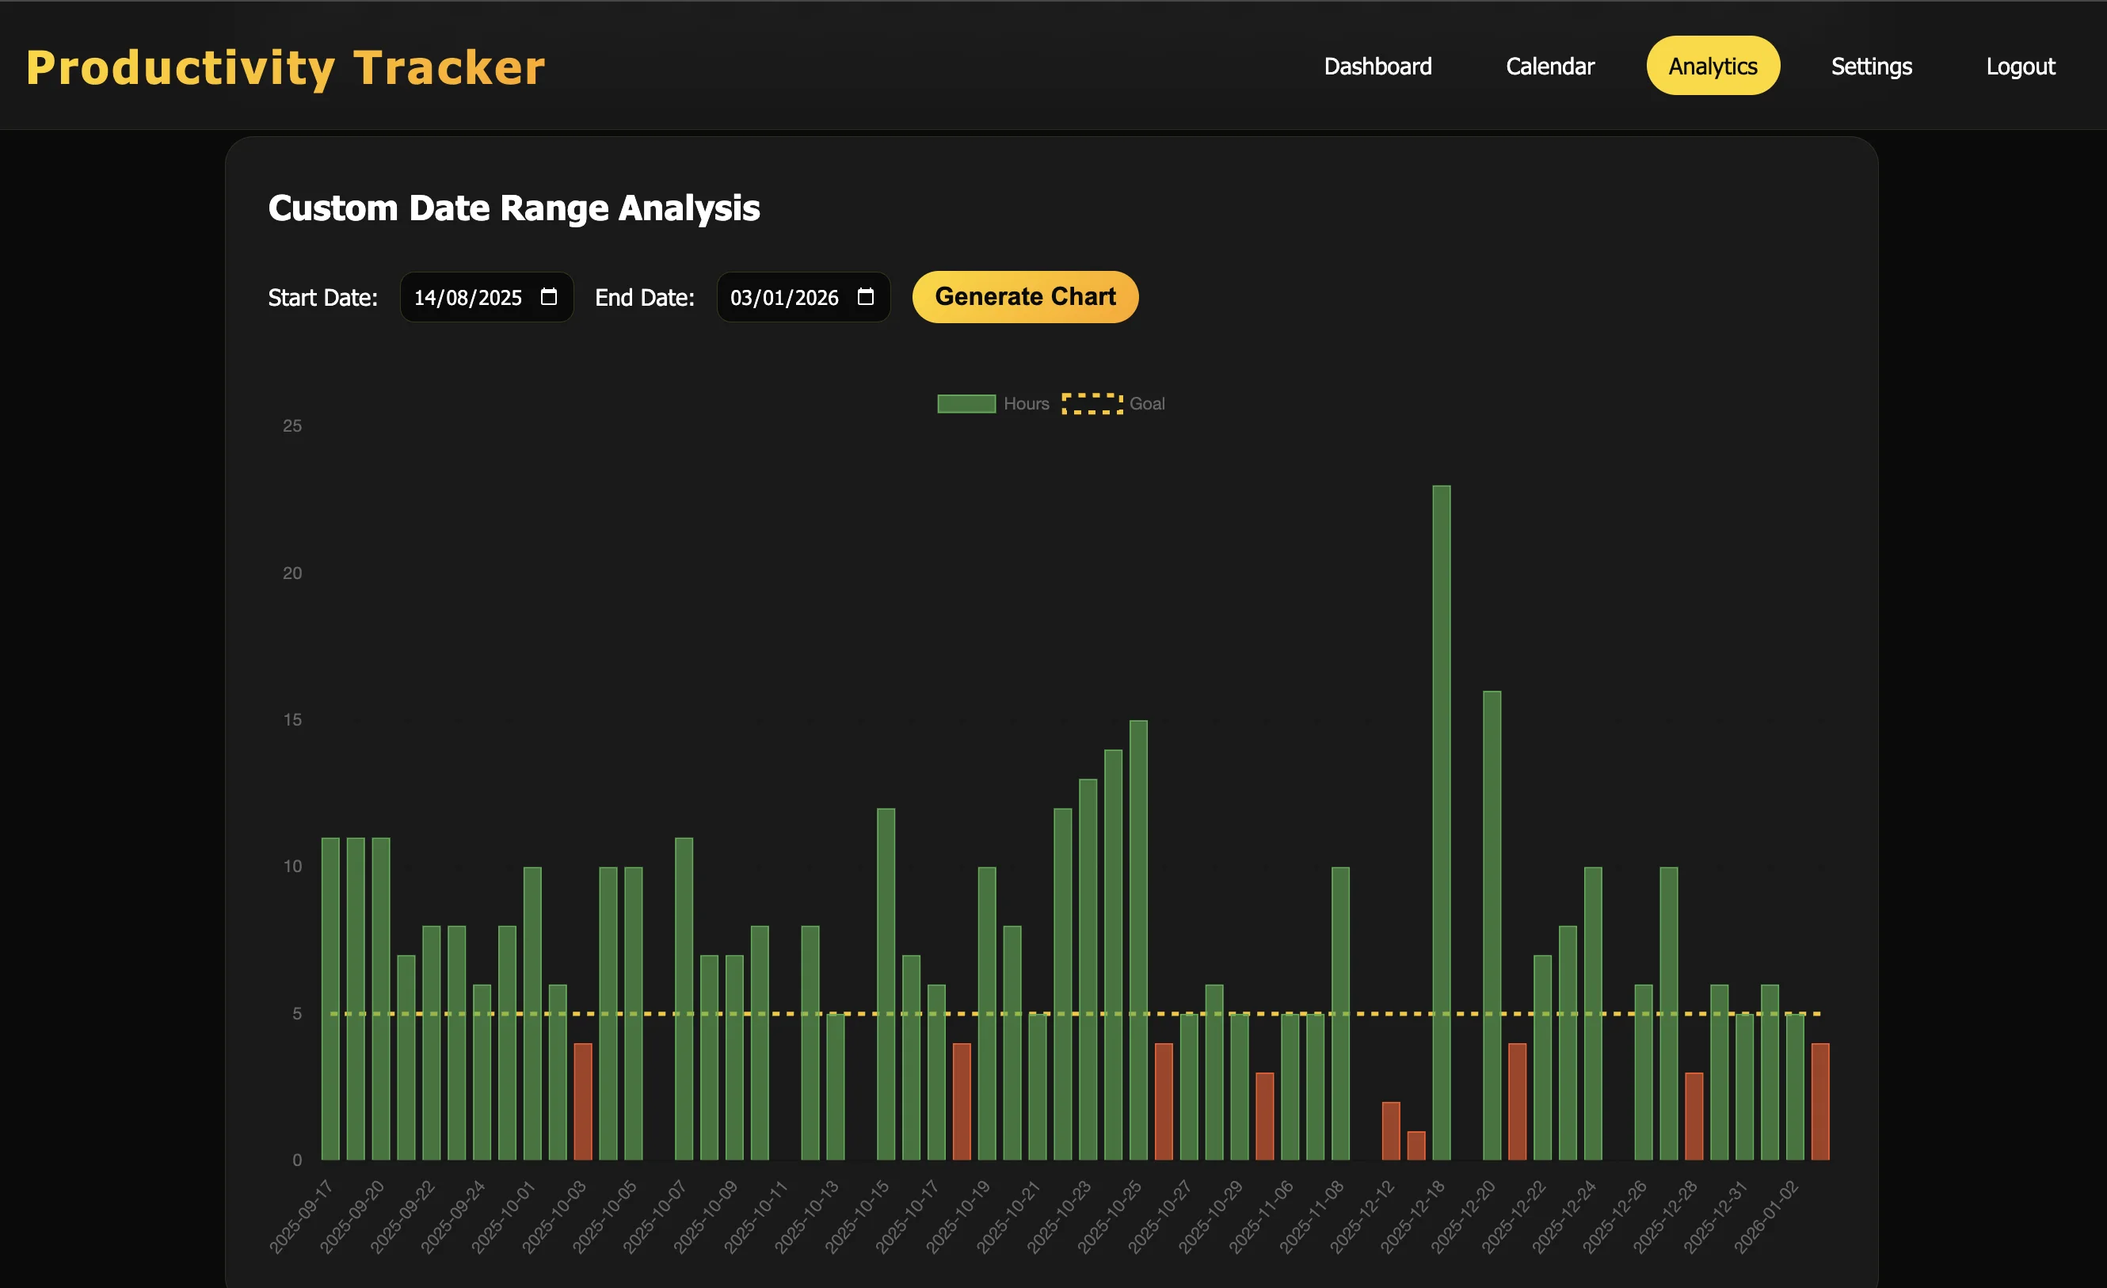Click inside the End Date input field
Image resolution: width=2107 pixels, height=1288 pixels.
(x=784, y=297)
